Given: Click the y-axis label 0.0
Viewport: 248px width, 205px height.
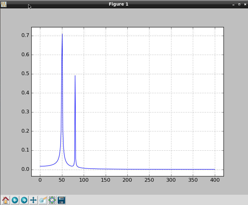Looking at the screenshot, I should (x=25, y=169).
